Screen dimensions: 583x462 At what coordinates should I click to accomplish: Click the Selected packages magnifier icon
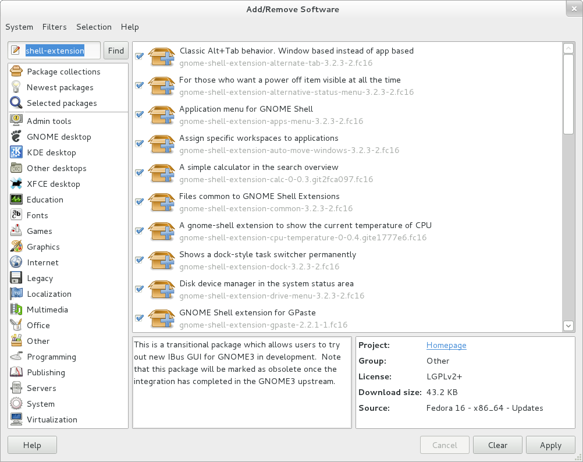point(16,102)
